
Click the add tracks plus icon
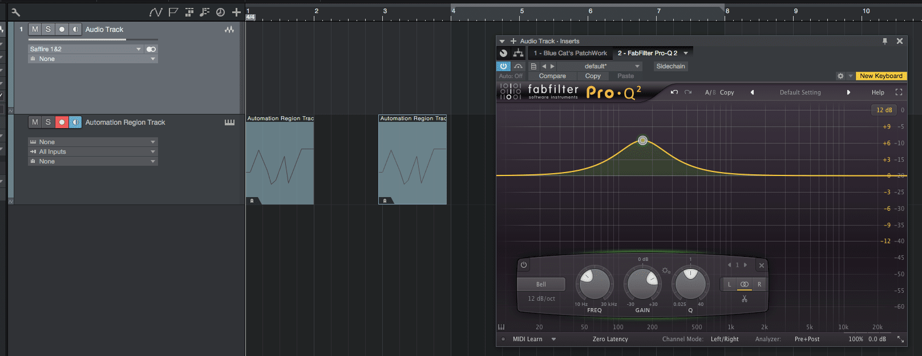pyautogui.click(x=236, y=12)
